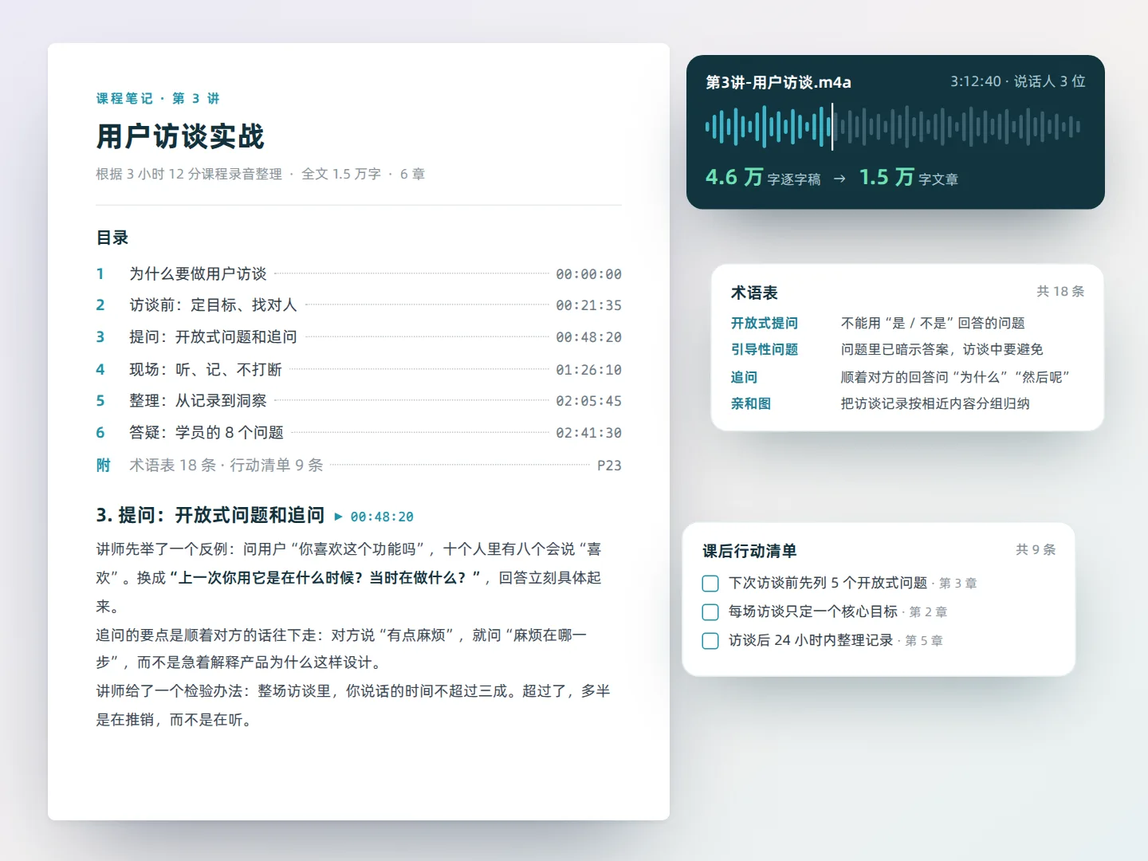Image resolution: width=1148 pixels, height=861 pixels.
Task: Check "下次访谈前先列 5 个开放式问题" checkbox
Action: tap(710, 584)
